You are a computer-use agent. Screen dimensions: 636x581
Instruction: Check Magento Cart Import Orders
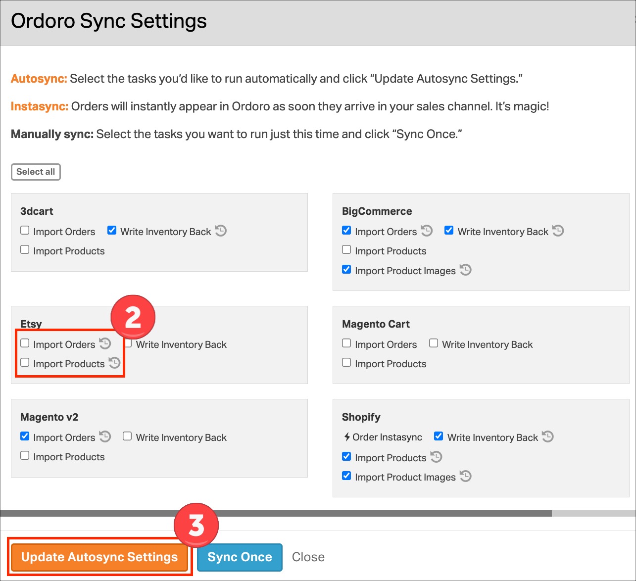pyautogui.click(x=346, y=343)
